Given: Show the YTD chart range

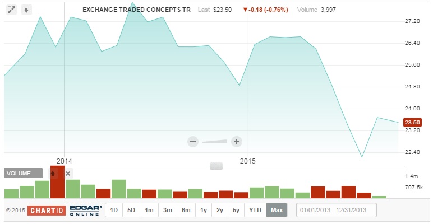Looking at the screenshot, I should (255, 211).
